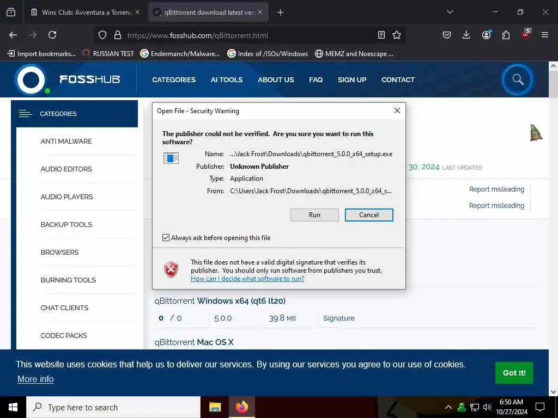Viewport: 558px width, 418px height.
Task: Open CONTACT page
Action: pos(398,79)
